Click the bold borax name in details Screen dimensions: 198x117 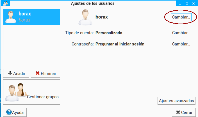[102, 17]
